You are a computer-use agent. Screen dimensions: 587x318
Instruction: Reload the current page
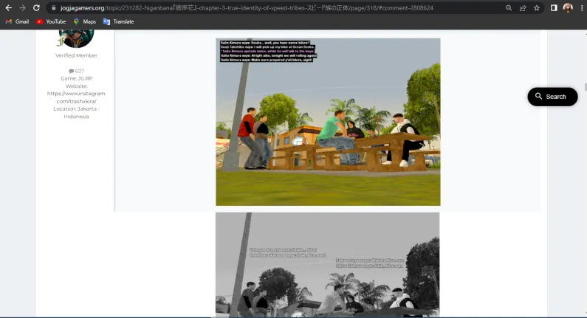36,8
